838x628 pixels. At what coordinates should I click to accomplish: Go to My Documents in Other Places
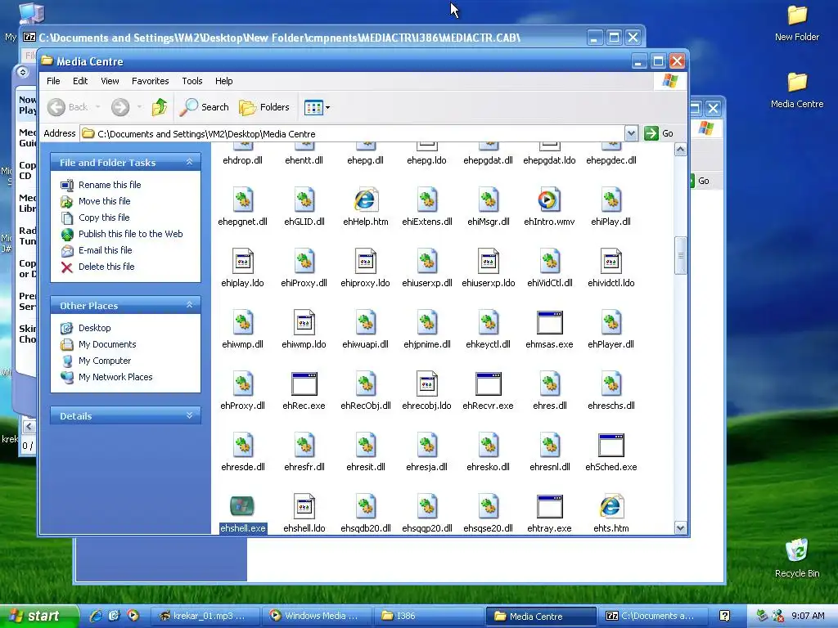click(107, 344)
